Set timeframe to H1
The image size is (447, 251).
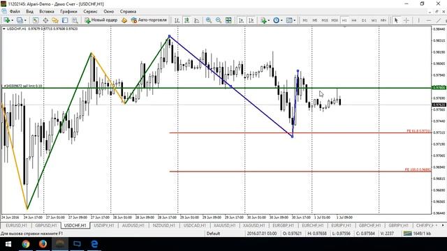[x=344, y=20]
